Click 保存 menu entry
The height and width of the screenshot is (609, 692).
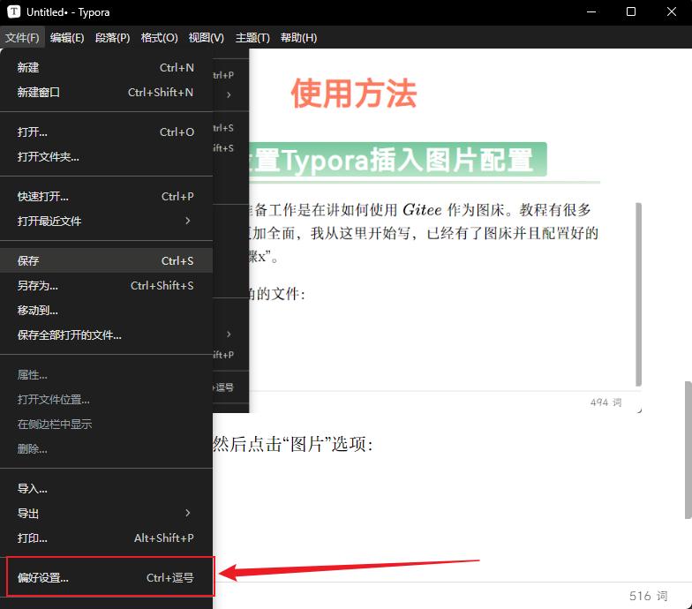click(x=106, y=261)
